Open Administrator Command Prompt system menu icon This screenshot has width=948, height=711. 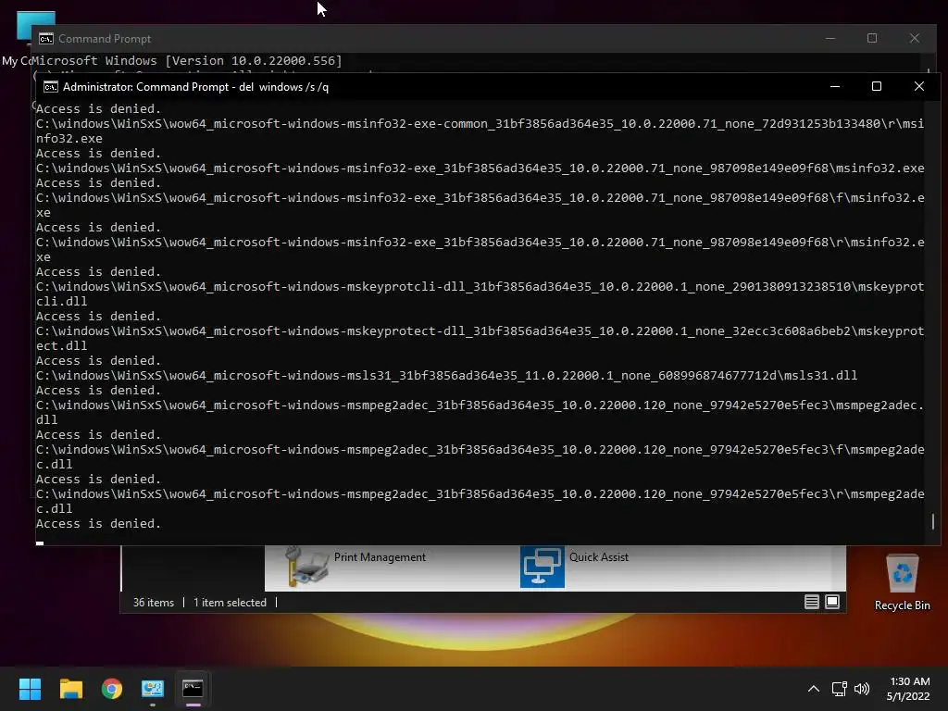[x=51, y=87]
